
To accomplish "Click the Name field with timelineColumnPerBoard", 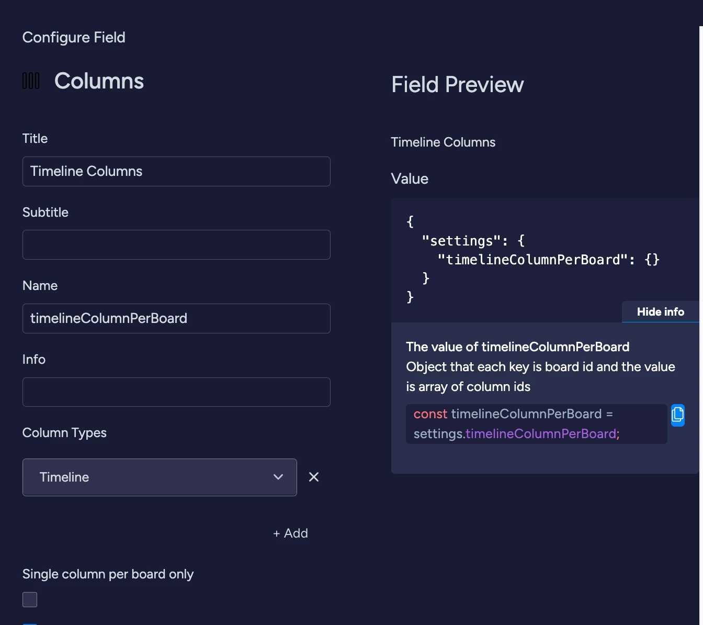I will [x=176, y=319].
